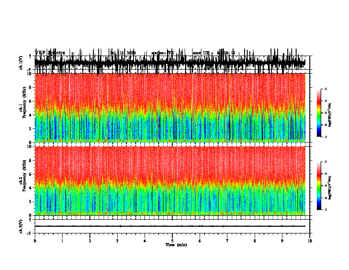Screen dimensions: 349x270
Task: Click time axis tick label 5
Action: coord(172,241)
